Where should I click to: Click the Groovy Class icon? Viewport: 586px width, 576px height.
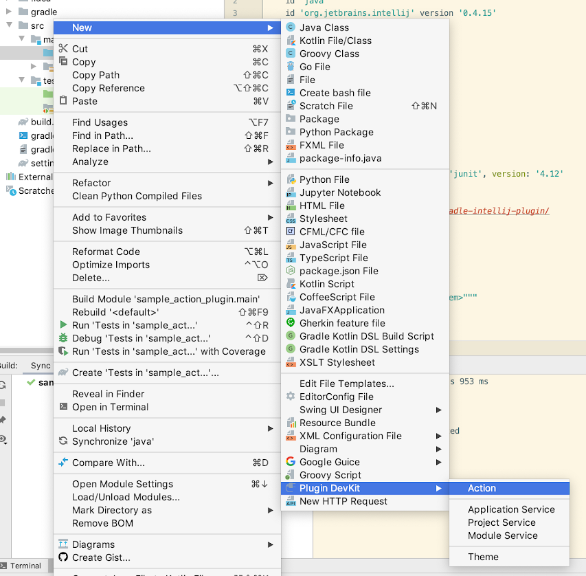(291, 54)
